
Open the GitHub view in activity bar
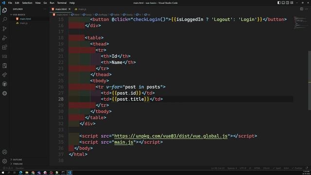[x=4, y=84]
